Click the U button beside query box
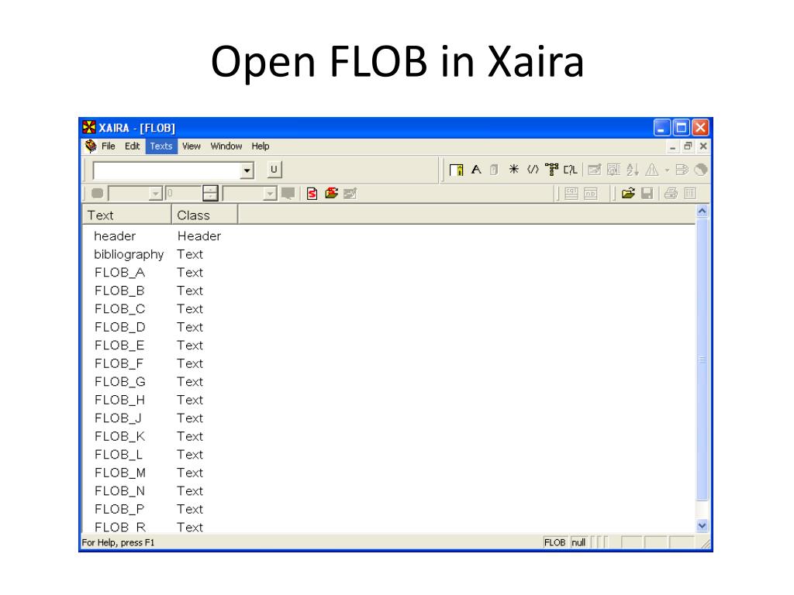 (274, 170)
